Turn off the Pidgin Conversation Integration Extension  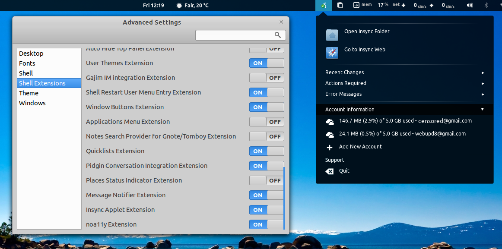[267, 166]
